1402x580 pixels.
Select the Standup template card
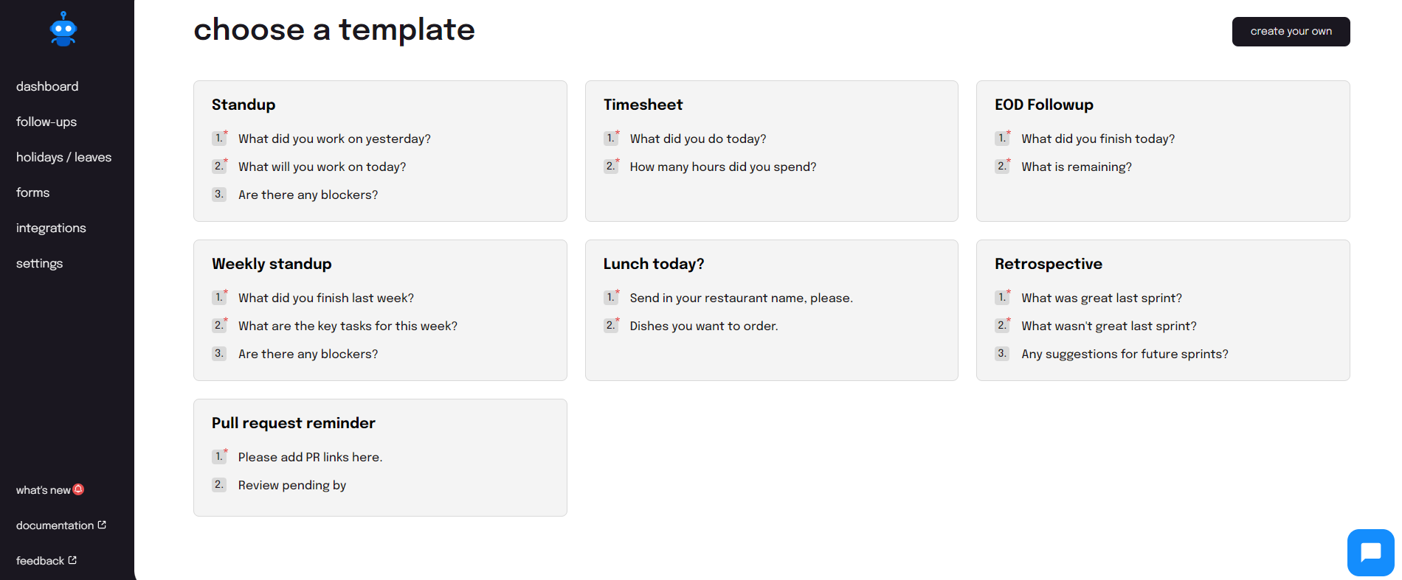(x=380, y=151)
